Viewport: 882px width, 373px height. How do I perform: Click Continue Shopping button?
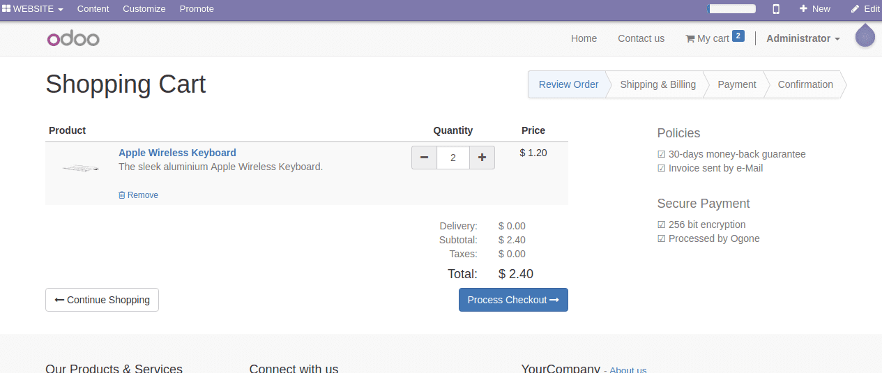(x=102, y=300)
